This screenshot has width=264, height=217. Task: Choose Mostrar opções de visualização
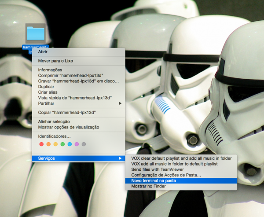coord(79,127)
